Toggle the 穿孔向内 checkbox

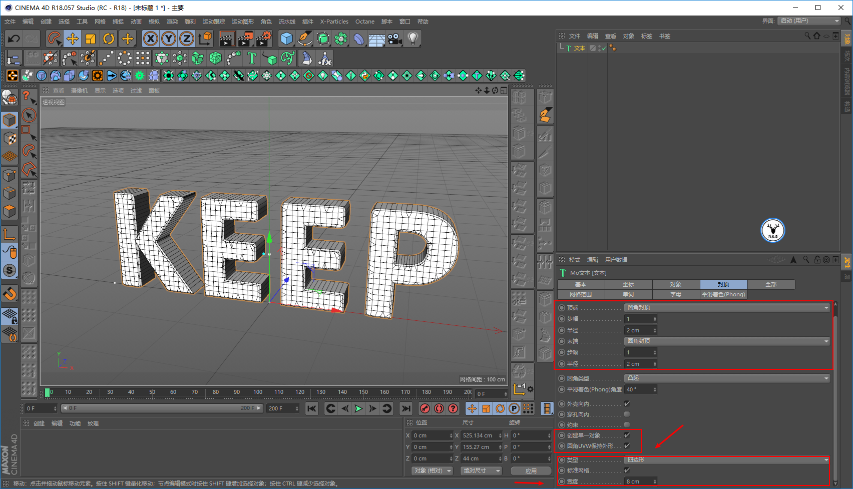pyautogui.click(x=627, y=414)
